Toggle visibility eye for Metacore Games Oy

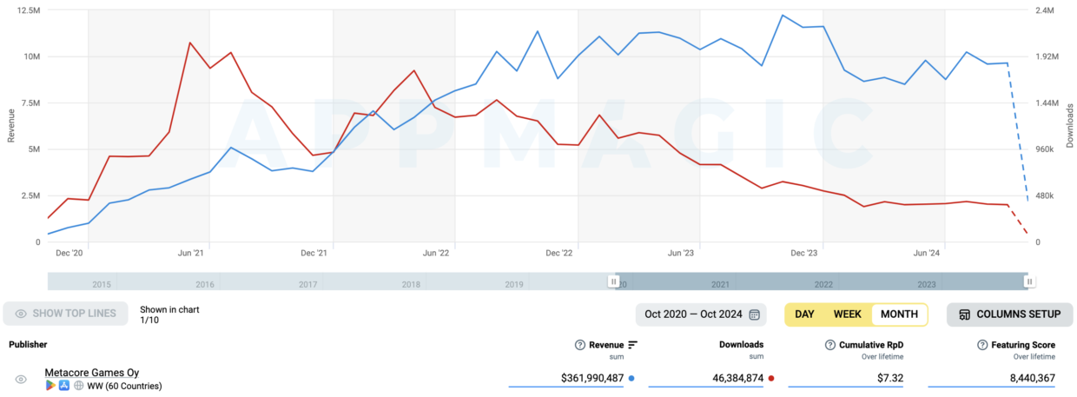tap(21, 380)
